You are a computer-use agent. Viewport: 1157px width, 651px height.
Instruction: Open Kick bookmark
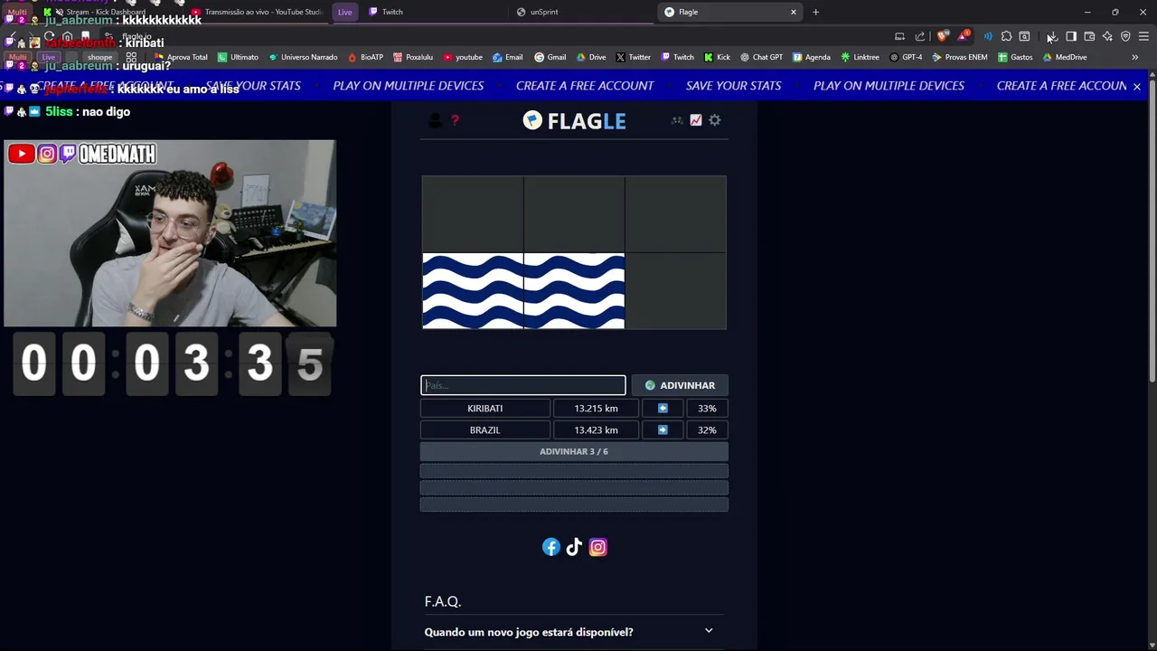[x=718, y=57]
